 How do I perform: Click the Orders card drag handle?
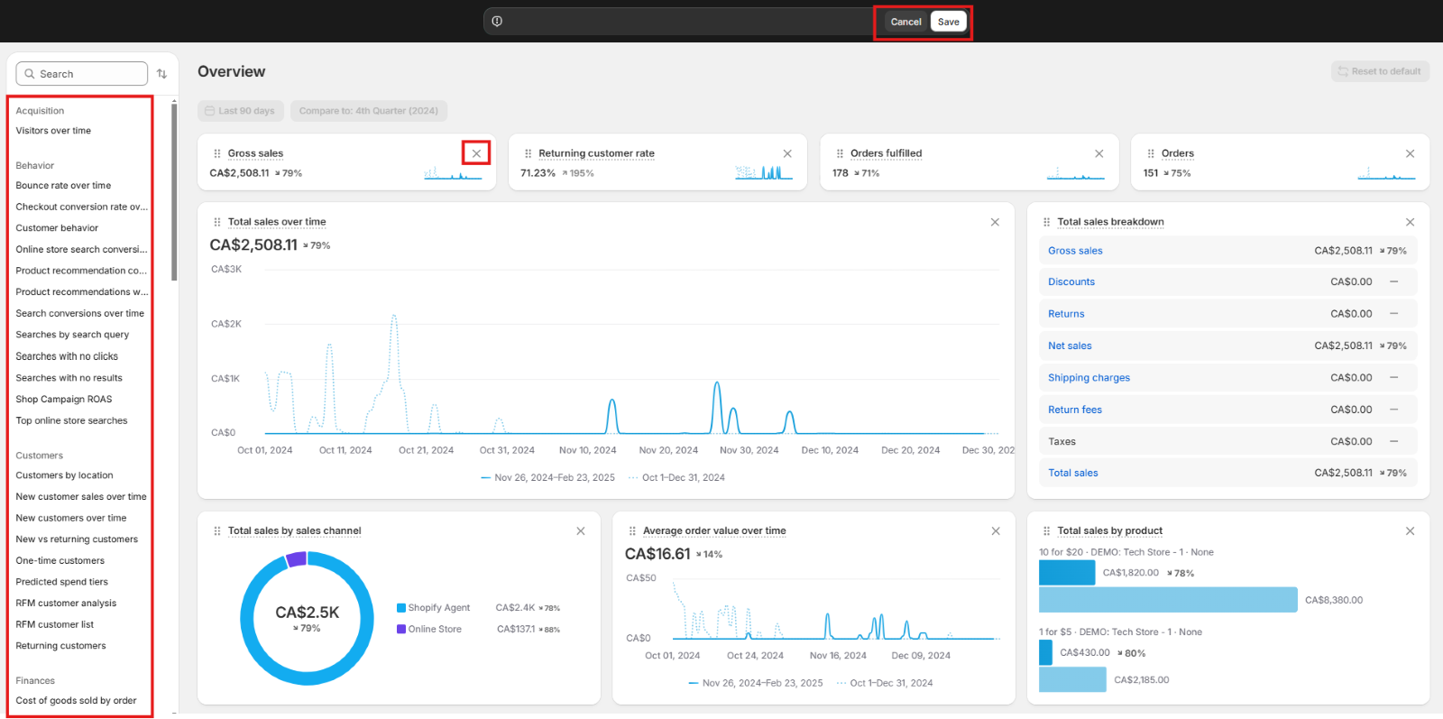[x=1151, y=153]
